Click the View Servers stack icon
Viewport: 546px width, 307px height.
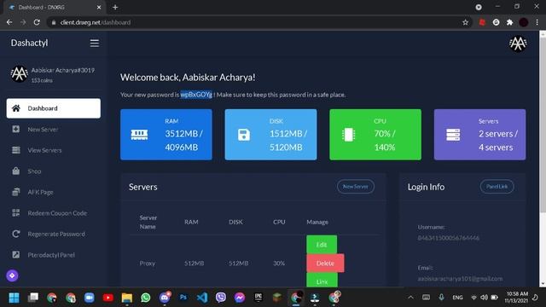(16, 150)
